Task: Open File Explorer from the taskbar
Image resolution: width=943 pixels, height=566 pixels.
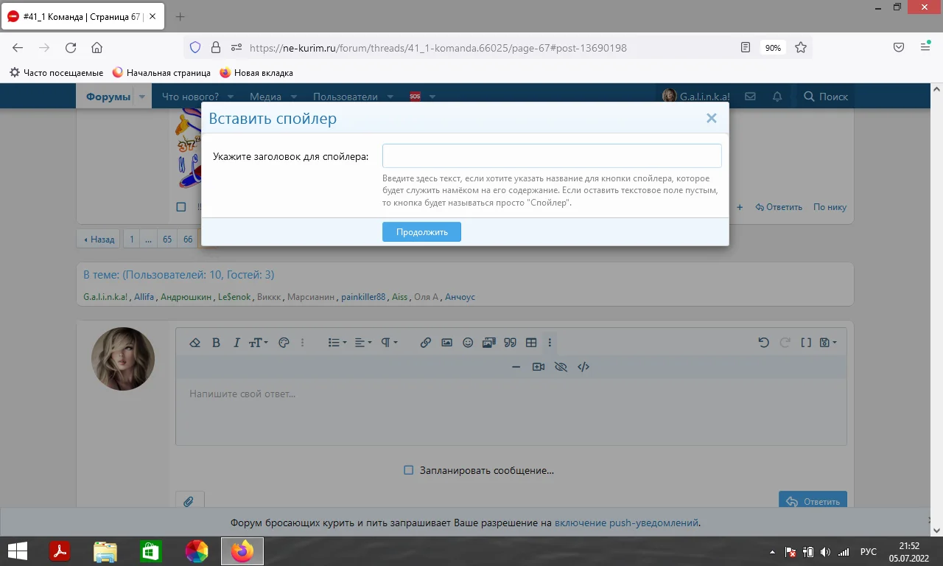Action: tap(105, 551)
